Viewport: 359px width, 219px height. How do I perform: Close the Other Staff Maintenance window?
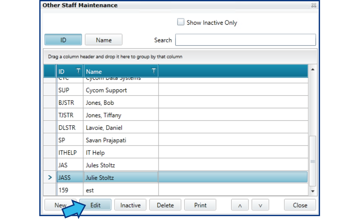[314, 5]
